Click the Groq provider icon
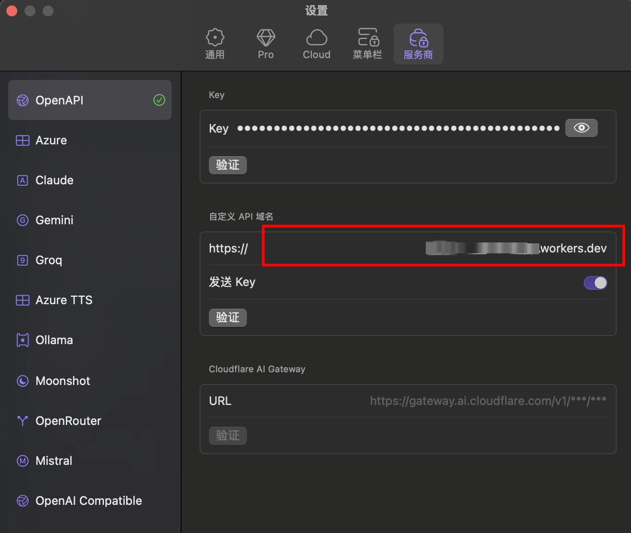 pos(23,260)
